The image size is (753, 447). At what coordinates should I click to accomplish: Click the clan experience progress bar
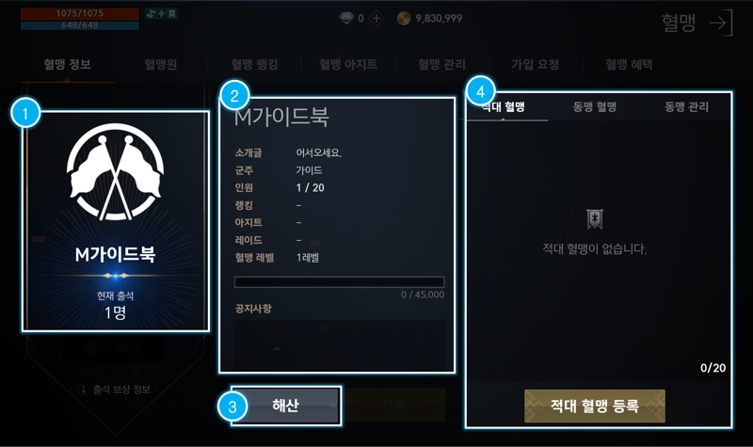(x=339, y=281)
